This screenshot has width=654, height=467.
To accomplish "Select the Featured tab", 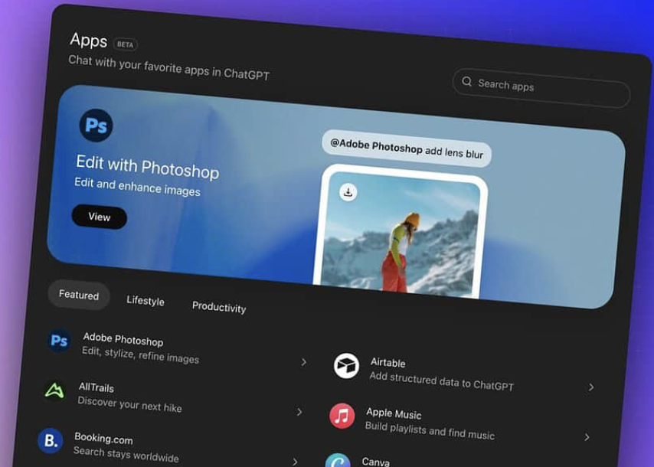I will tap(79, 295).
